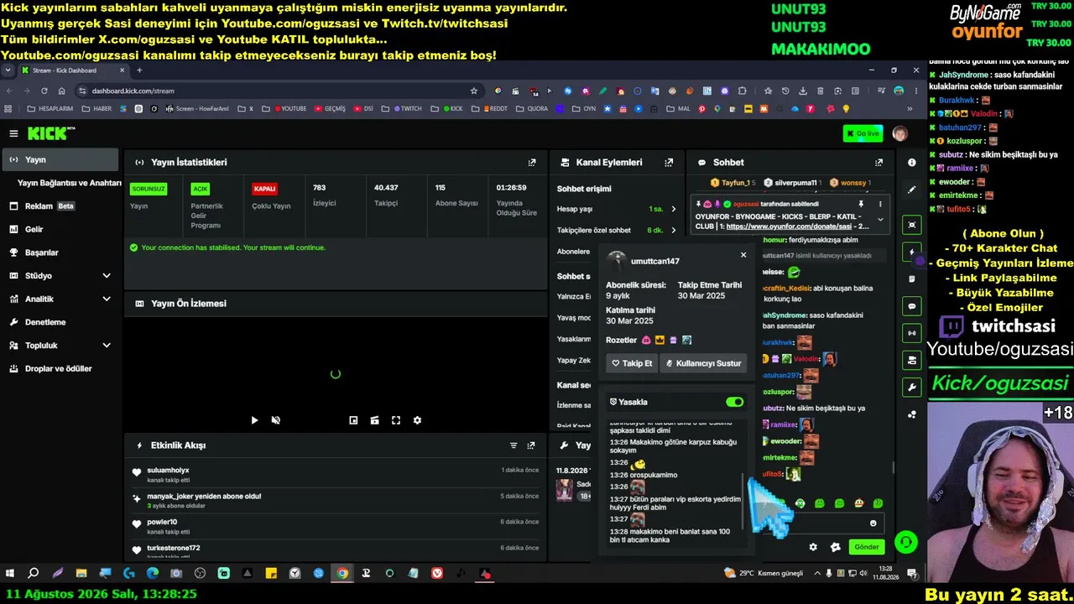Toggle theater mode on the stream preview
Viewport: 1074px width, 604px height.
tap(374, 420)
